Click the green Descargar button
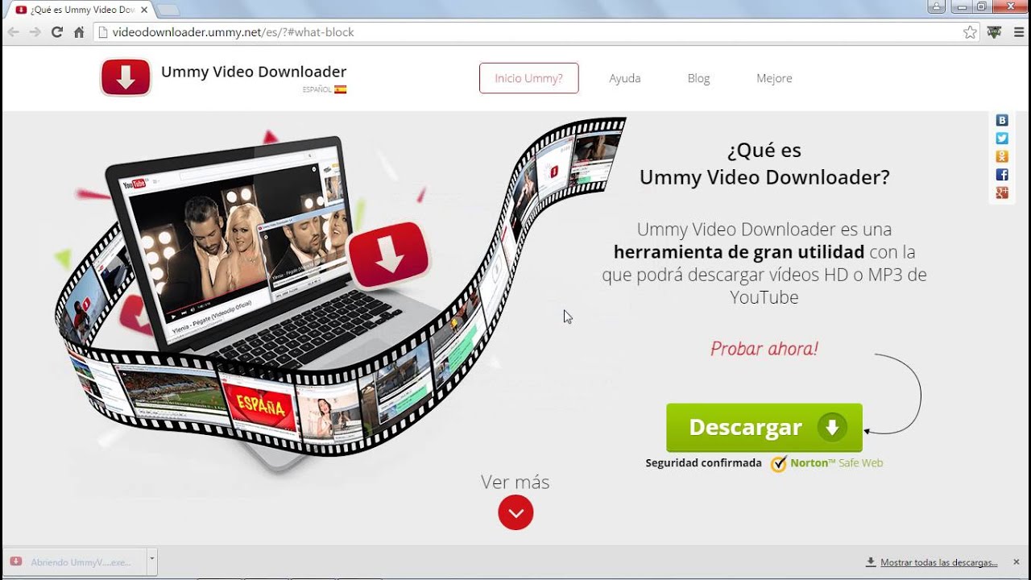This screenshot has height=580, width=1031. click(x=764, y=428)
